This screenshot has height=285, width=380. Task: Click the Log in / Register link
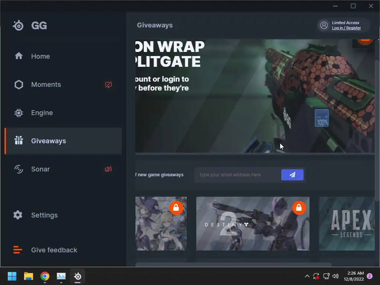[x=346, y=28]
